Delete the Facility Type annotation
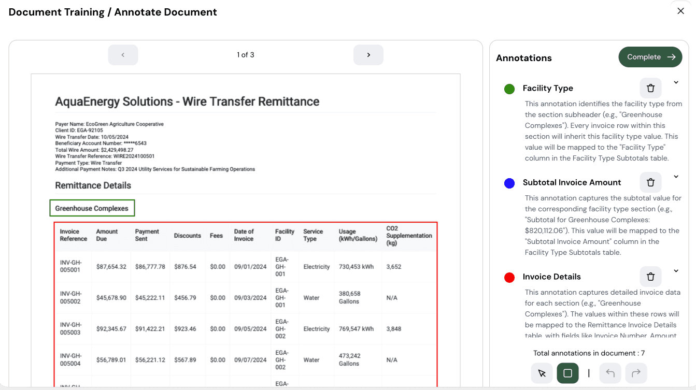Screen dimensions: 696x390 pyautogui.click(x=650, y=88)
